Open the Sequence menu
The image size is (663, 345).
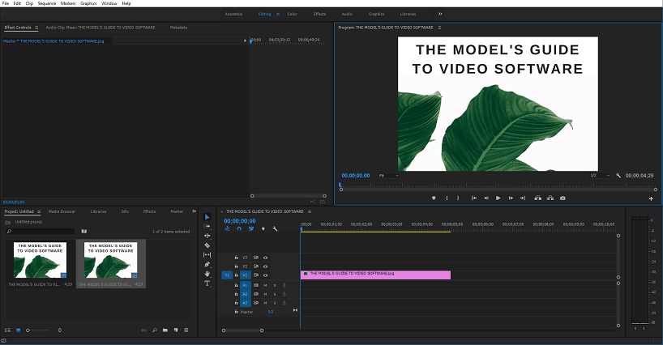pyautogui.click(x=47, y=3)
